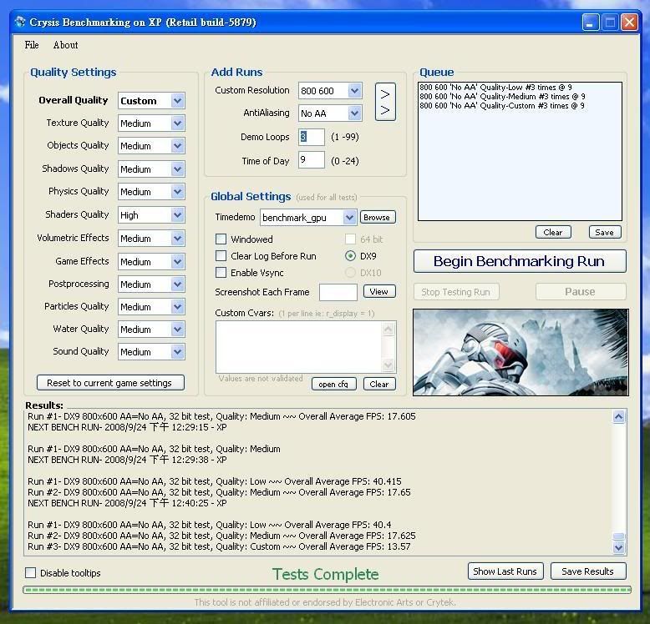The height and width of the screenshot is (624, 650).
Task: Select the DX9 radio button
Action: [350, 256]
